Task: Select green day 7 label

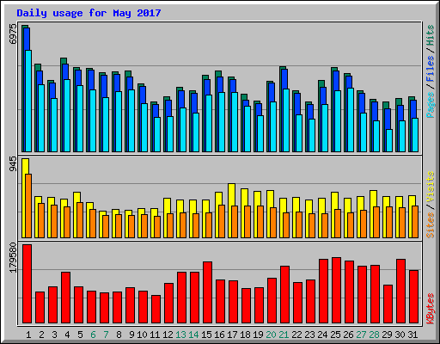Action: (106, 335)
